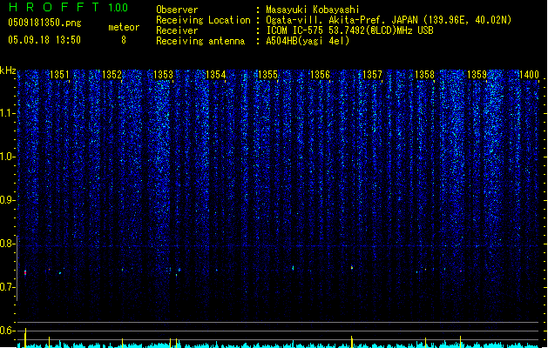Click the 0.8 kHz axis label

7,244
